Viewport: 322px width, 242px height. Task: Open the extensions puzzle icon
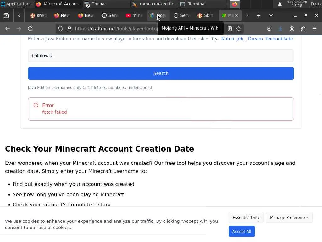pyautogui.click(x=303, y=29)
